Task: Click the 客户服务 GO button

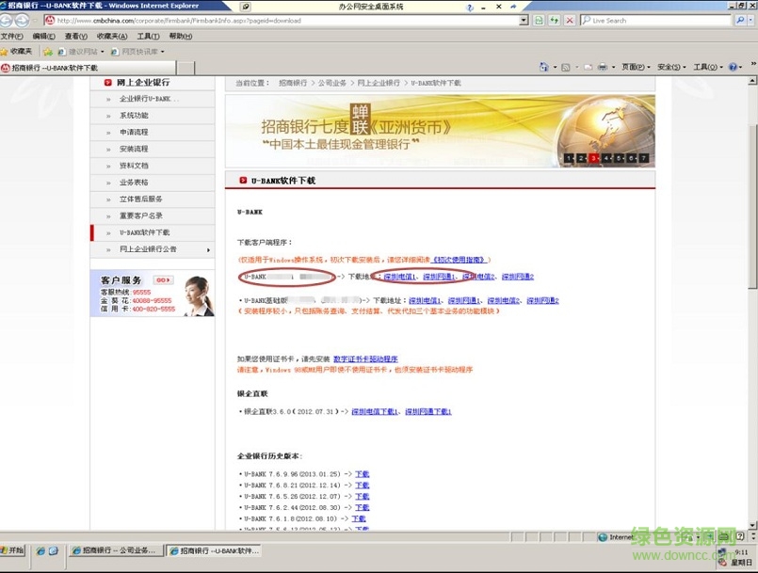Action: tap(164, 280)
